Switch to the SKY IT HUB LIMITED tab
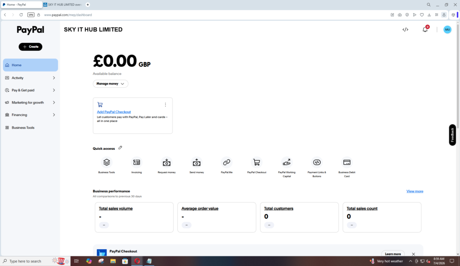The image size is (460, 266). click(62, 5)
